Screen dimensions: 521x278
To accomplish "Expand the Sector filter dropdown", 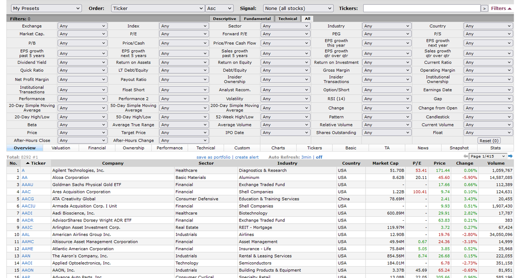I will (285, 26).
